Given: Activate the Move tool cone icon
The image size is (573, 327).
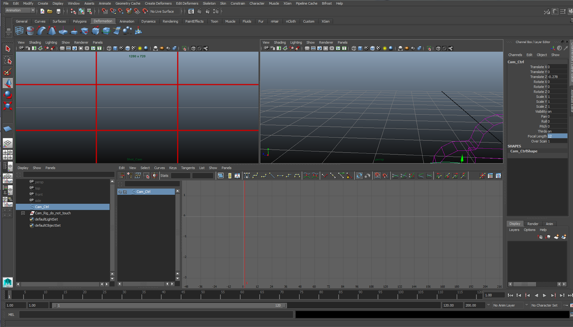Looking at the screenshot, I should point(8,83).
